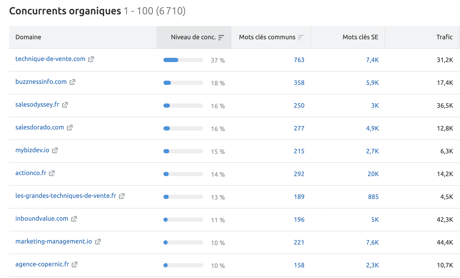The width and height of the screenshot is (460, 278).
Task: Select traffic value 44,4K
Action: pyautogui.click(x=445, y=242)
